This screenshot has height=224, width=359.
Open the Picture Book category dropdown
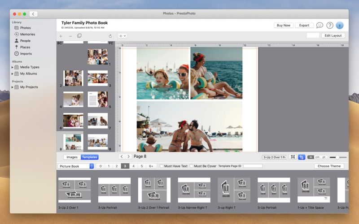tap(76, 166)
